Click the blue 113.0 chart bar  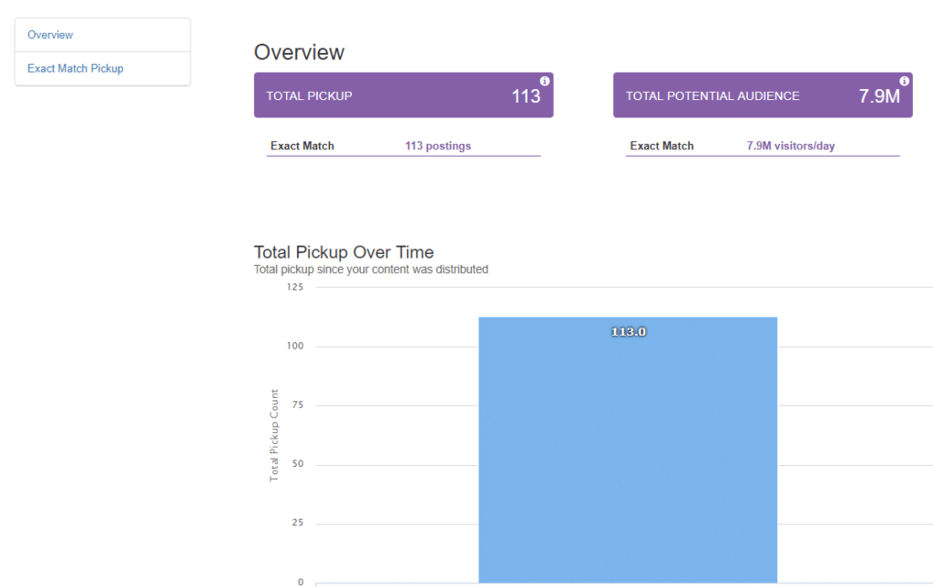[628, 450]
